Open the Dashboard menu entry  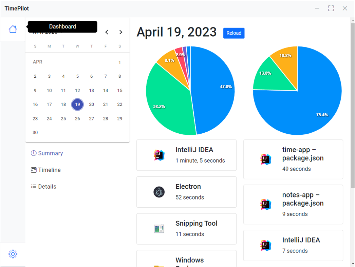click(x=62, y=26)
